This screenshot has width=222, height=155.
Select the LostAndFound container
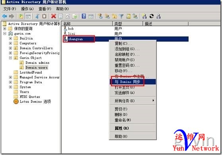(x=31, y=73)
